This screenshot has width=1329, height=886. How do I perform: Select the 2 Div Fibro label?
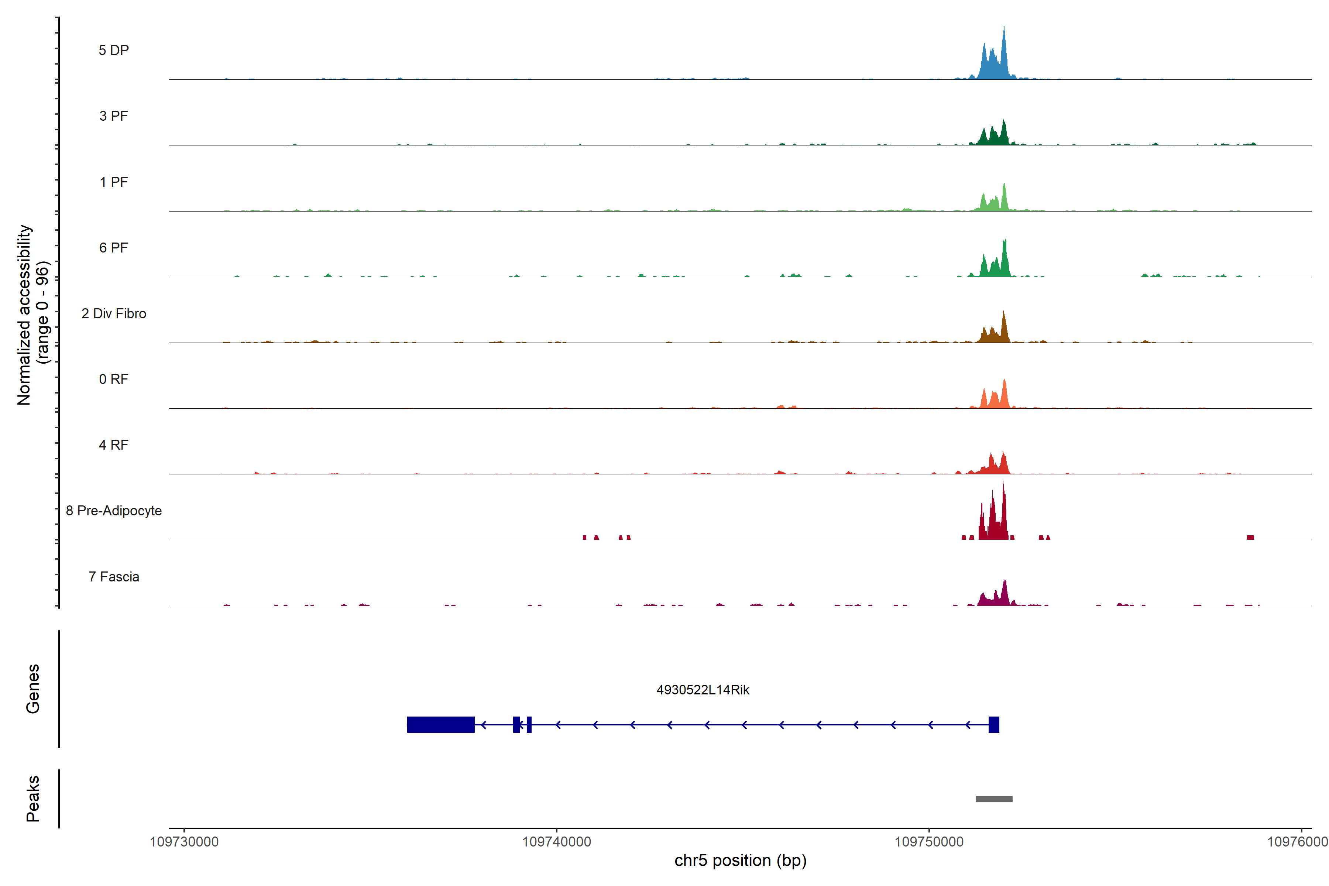coord(114,313)
